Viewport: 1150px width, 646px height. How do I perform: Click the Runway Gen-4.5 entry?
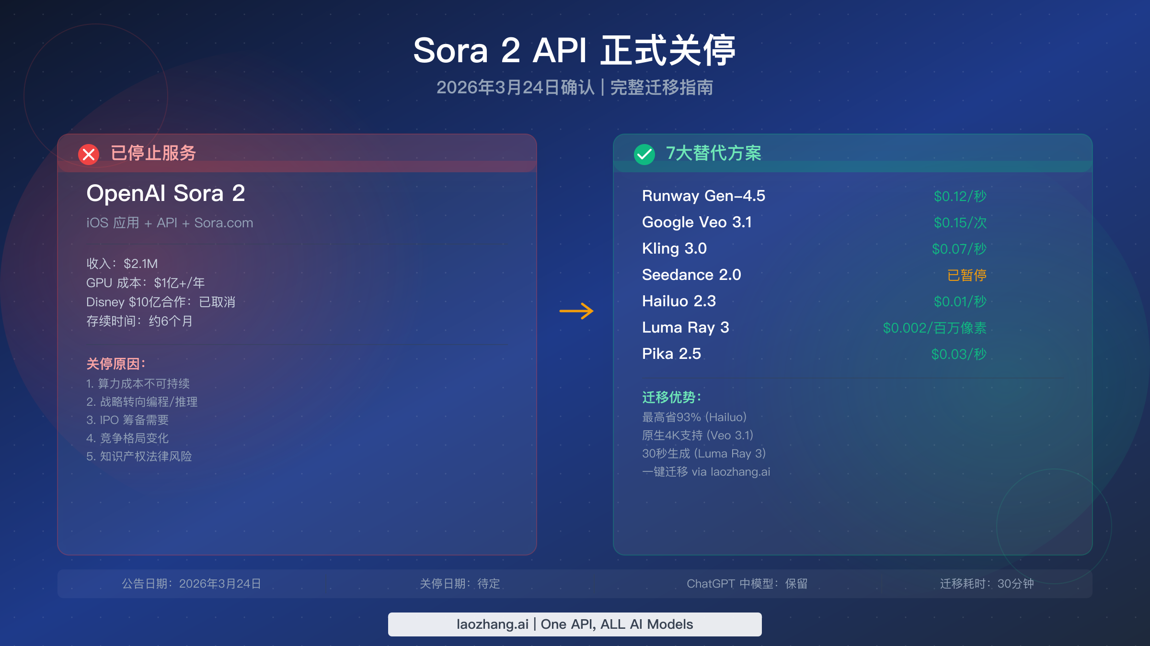point(703,196)
